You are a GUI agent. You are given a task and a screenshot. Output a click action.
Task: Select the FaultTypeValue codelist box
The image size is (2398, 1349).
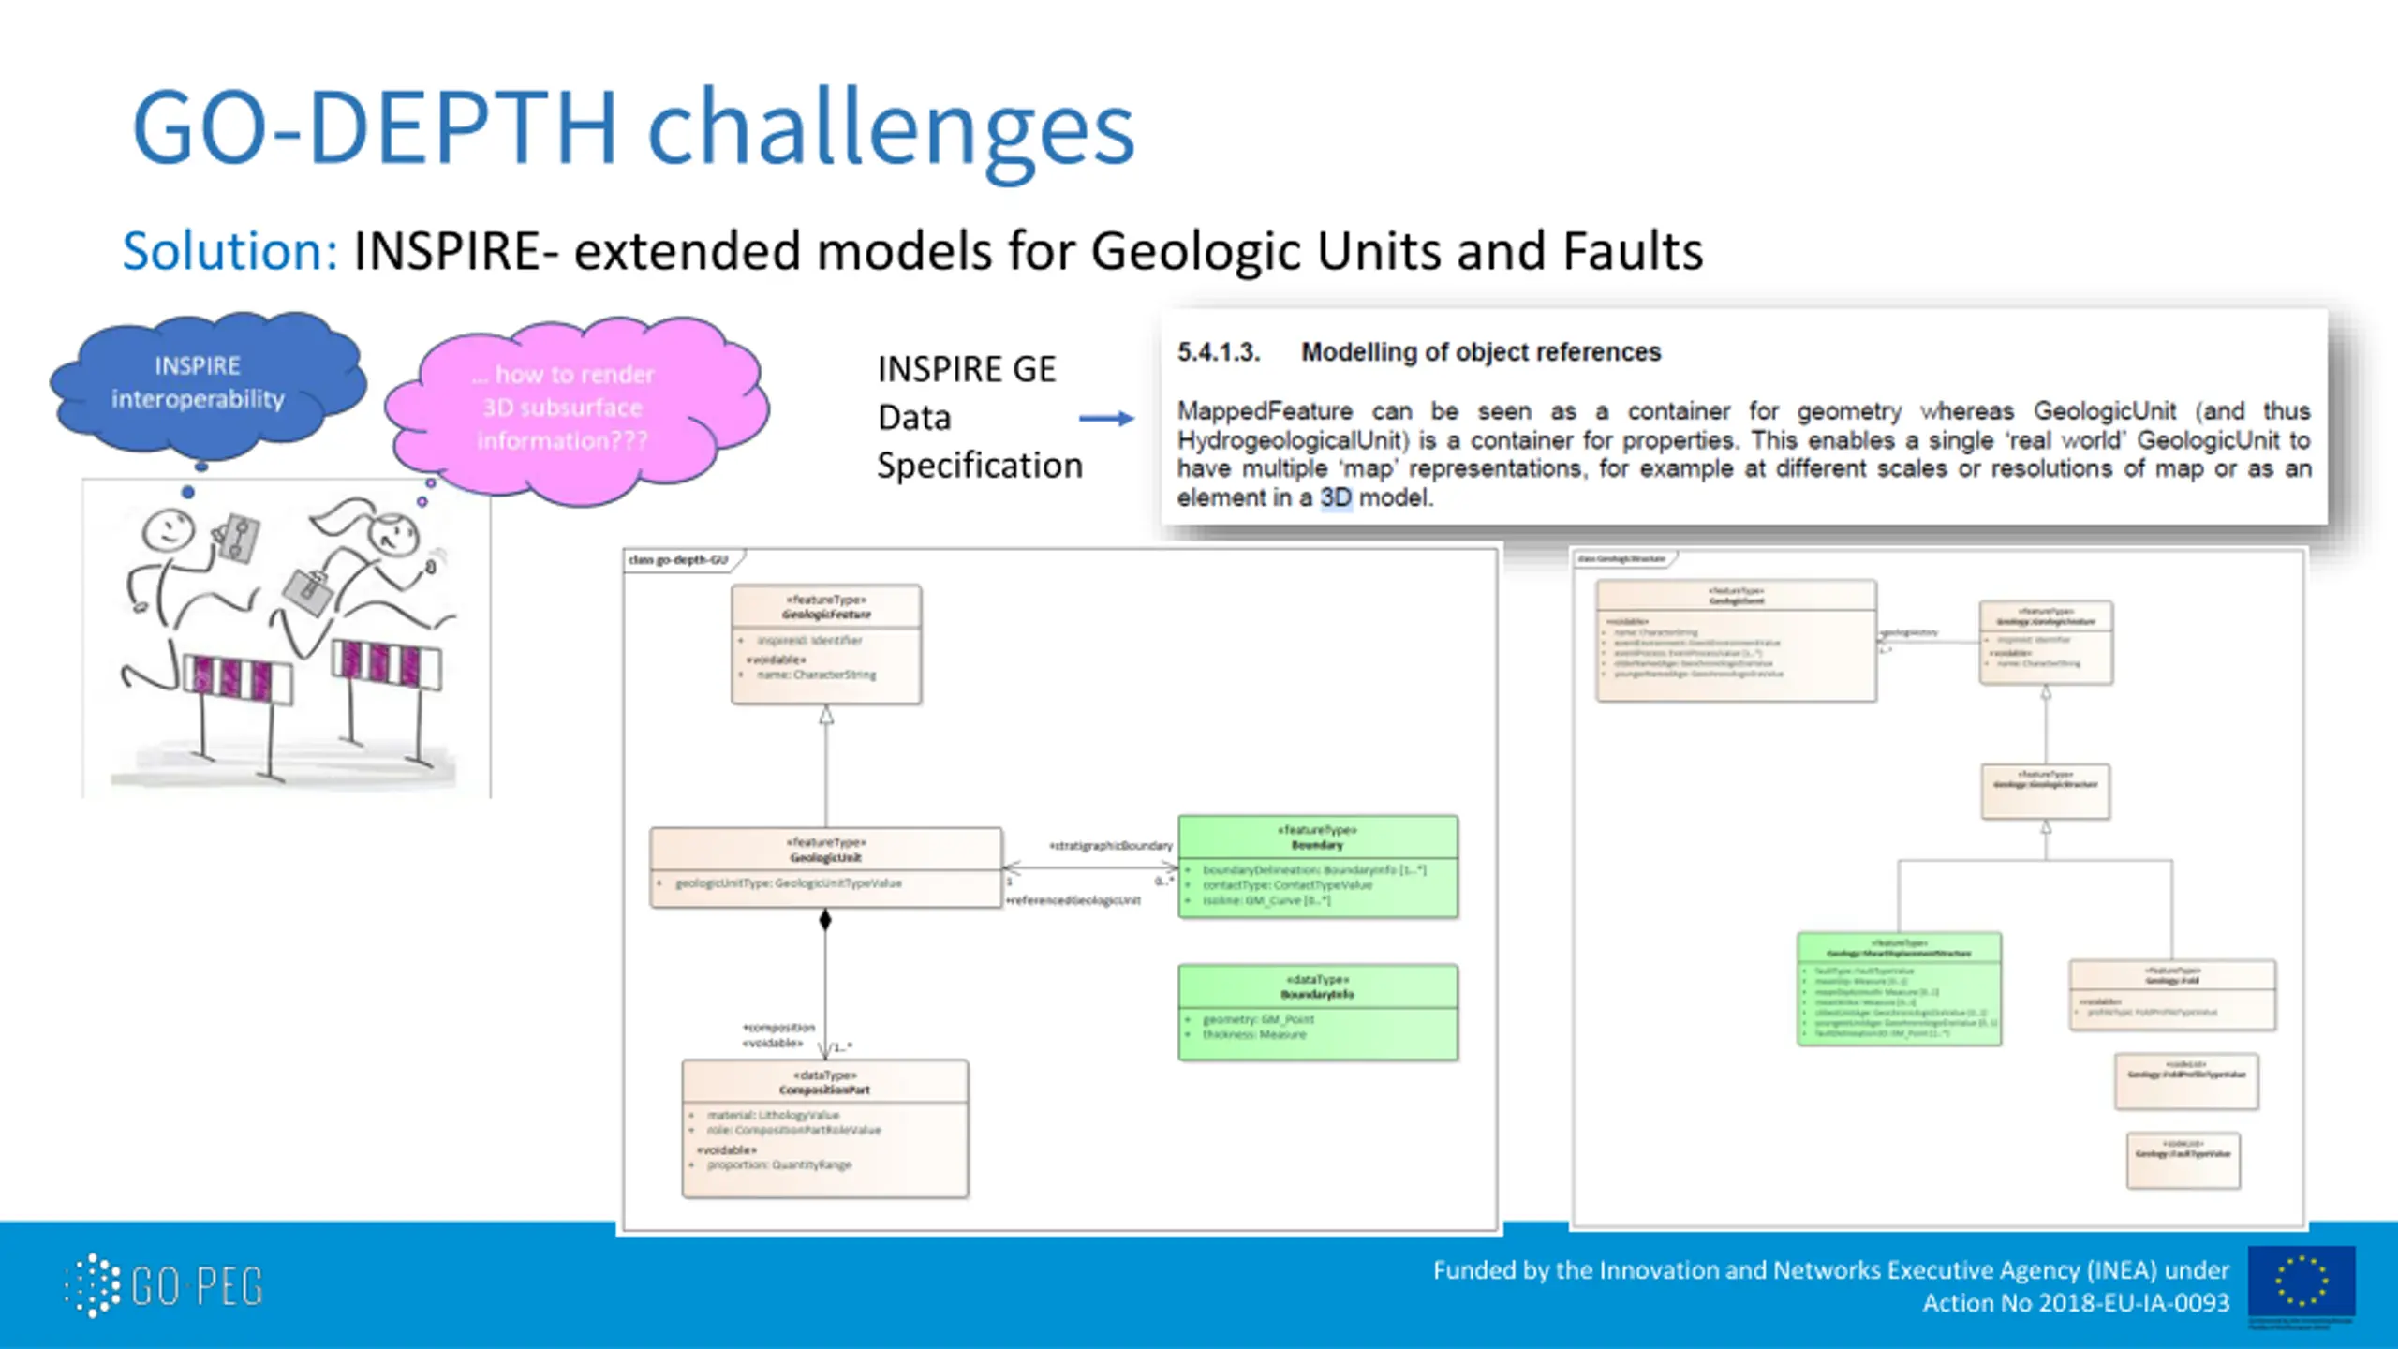tap(2183, 1161)
